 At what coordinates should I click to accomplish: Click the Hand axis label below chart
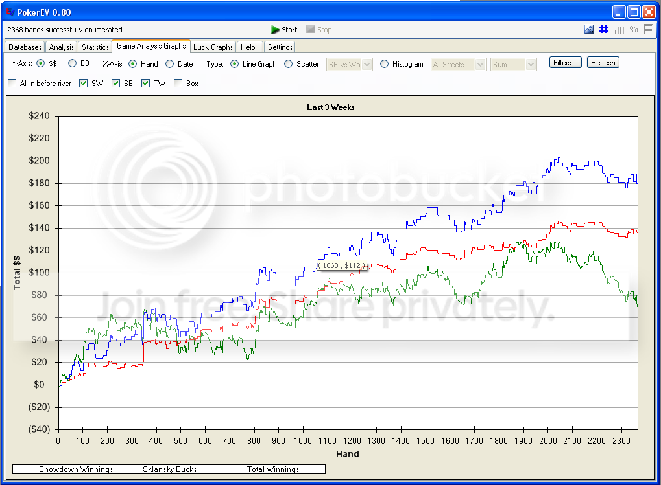348,454
